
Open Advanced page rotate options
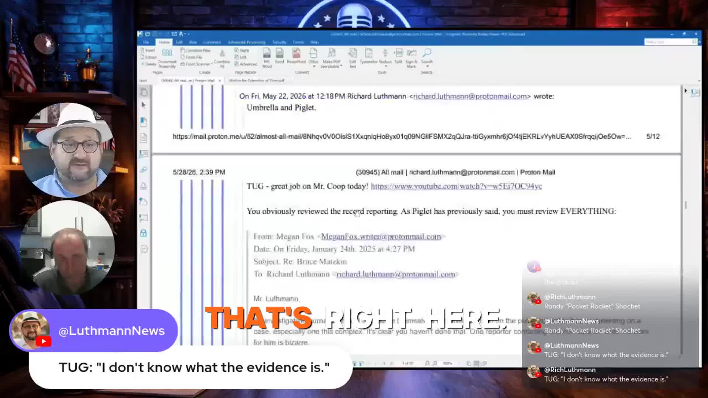point(246,64)
